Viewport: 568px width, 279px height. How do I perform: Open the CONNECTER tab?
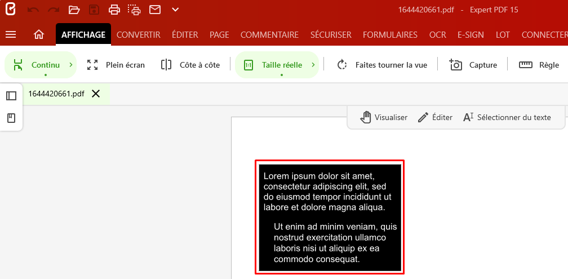click(x=545, y=35)
